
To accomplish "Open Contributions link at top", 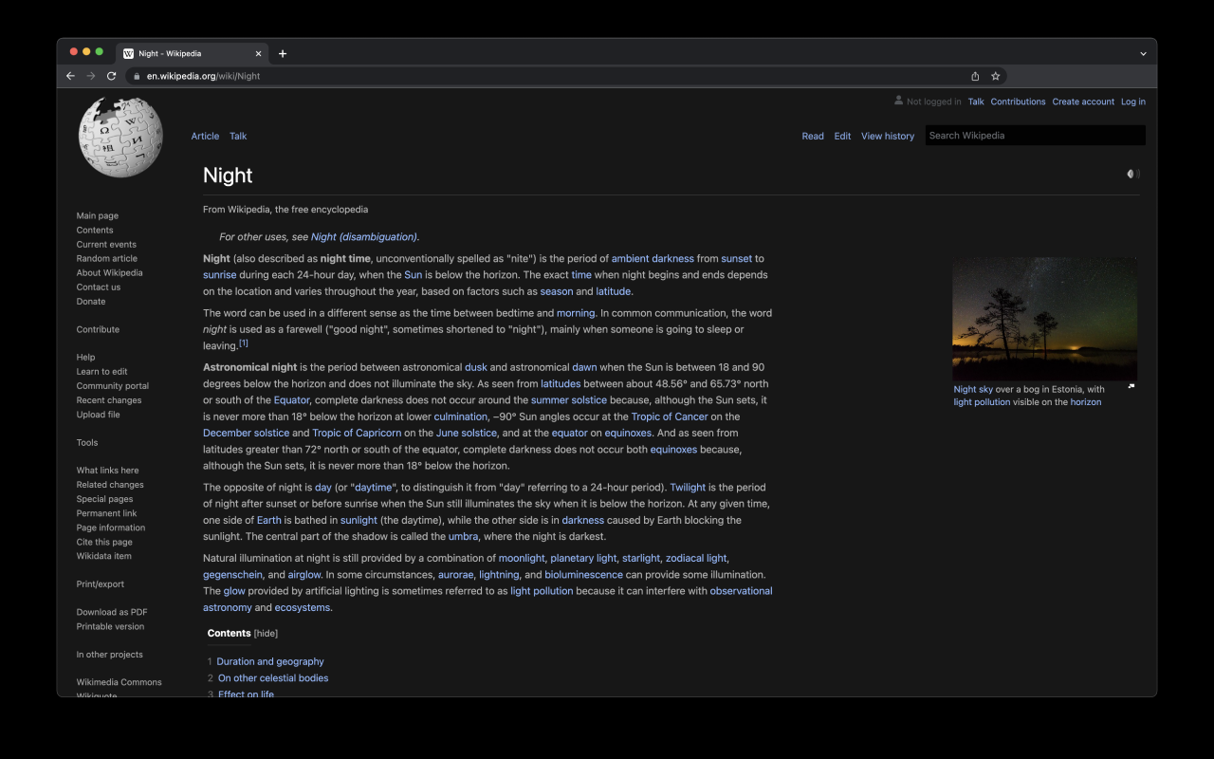I will click(x=1018, y=102).
